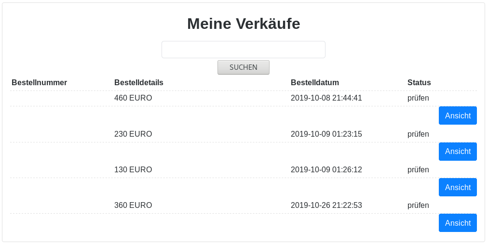Click date 2019-10-08 21:44:41
Image resolution: width=488 pixels, height=244 pixels.
(326, 98)
